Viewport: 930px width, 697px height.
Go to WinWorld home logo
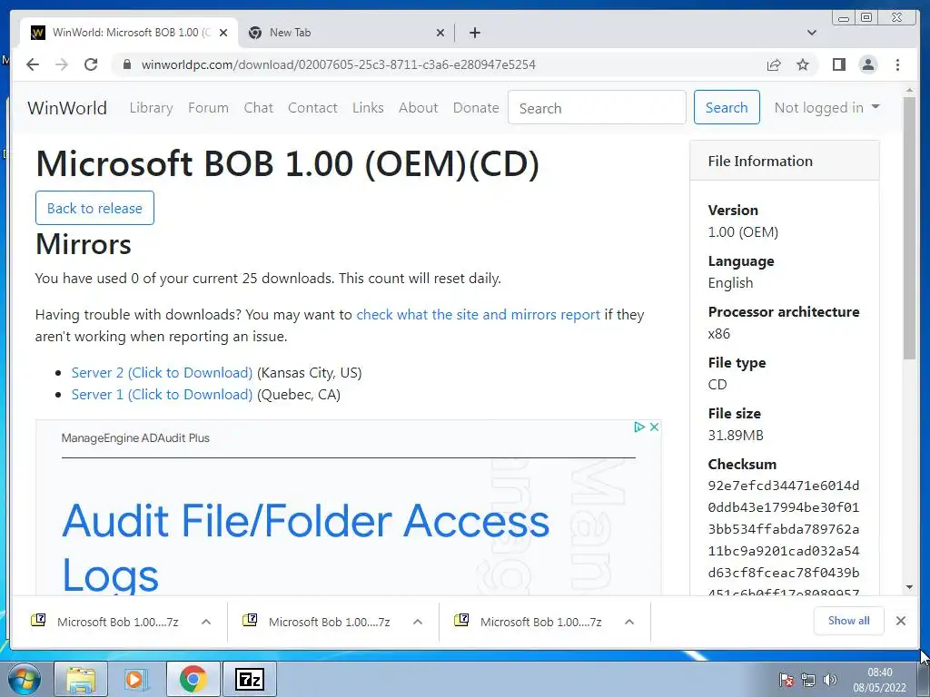click(x=67, y=108)
